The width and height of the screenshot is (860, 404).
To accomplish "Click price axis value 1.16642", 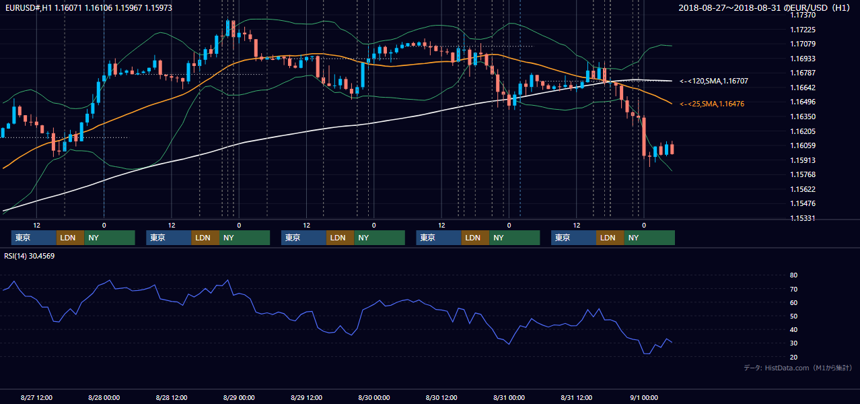I will click(803, 88).
